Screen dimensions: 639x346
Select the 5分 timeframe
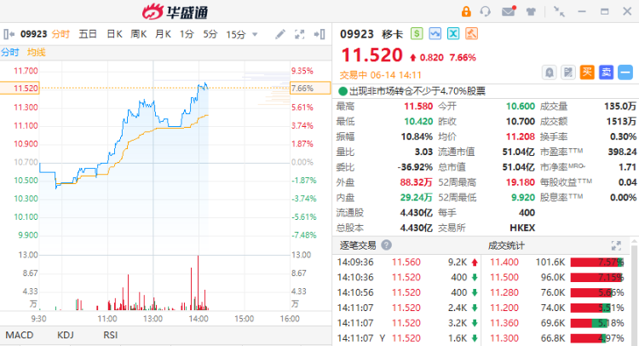click(210, 34)
